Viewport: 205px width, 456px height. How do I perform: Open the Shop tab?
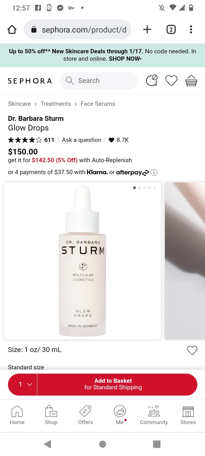click(51, 415)
